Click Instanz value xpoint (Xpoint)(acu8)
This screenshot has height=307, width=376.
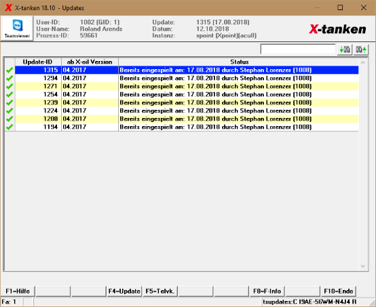(227, 36)
